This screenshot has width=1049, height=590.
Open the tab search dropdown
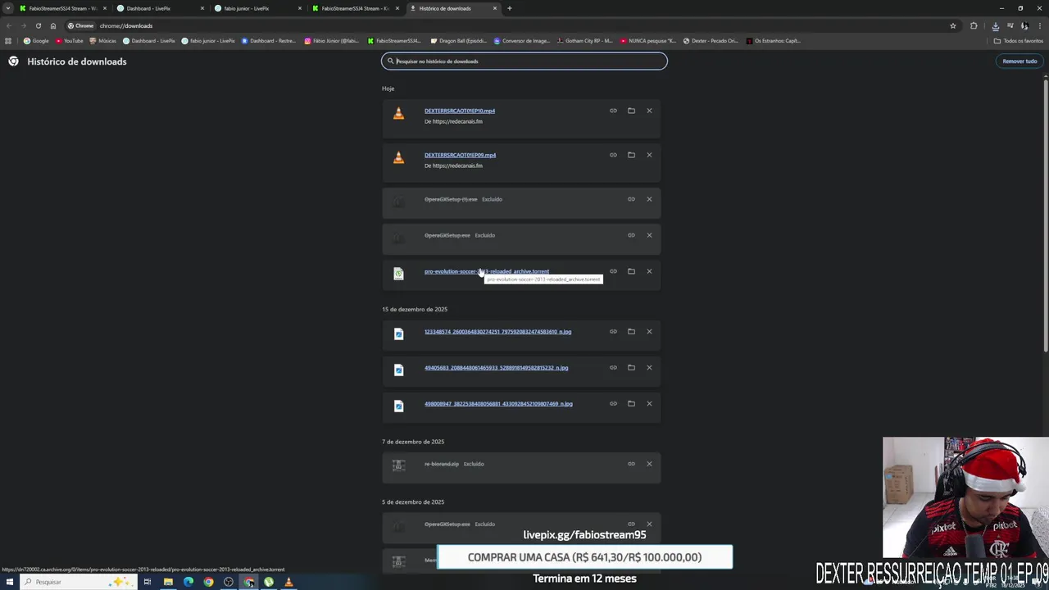[8, 8]
